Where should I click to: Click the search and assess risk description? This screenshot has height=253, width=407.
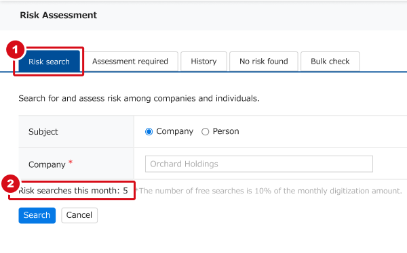coord(139,98)
